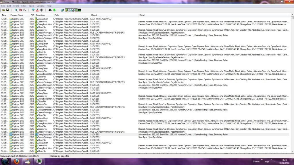
Task: Open the Filter funnel toolbar icon
Action: pos(33,10)
